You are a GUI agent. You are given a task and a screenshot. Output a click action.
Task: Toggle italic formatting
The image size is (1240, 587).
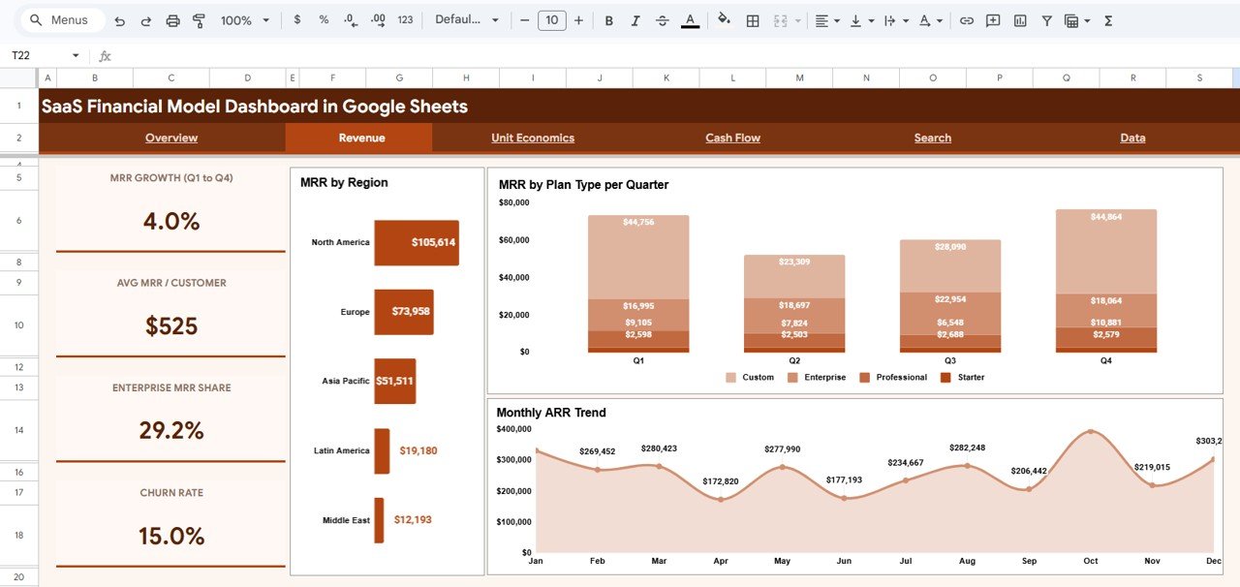click(635, 19)
